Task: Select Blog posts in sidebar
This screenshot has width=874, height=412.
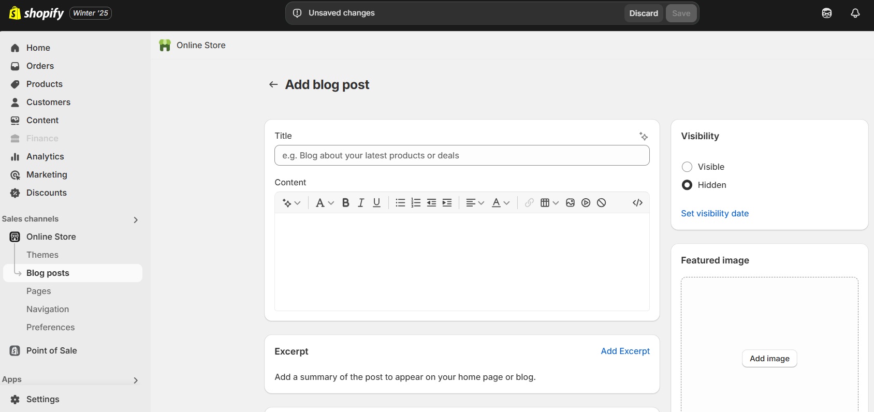Action: click(72, 273)
